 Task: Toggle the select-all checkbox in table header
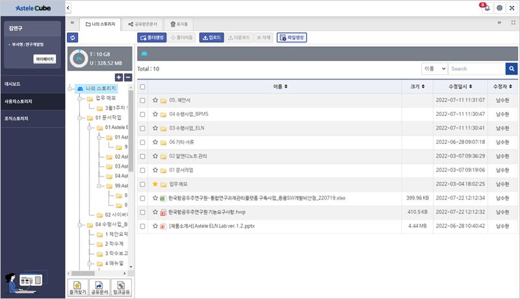coord(142,86)
